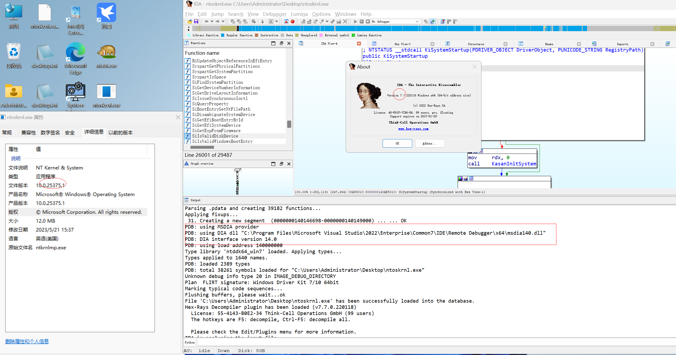The width and height of the screenshot is (676, 355).
Task: Jump forward with the right arrow toolbar icon
Action: pyautogui.click(x=218, y=21)
